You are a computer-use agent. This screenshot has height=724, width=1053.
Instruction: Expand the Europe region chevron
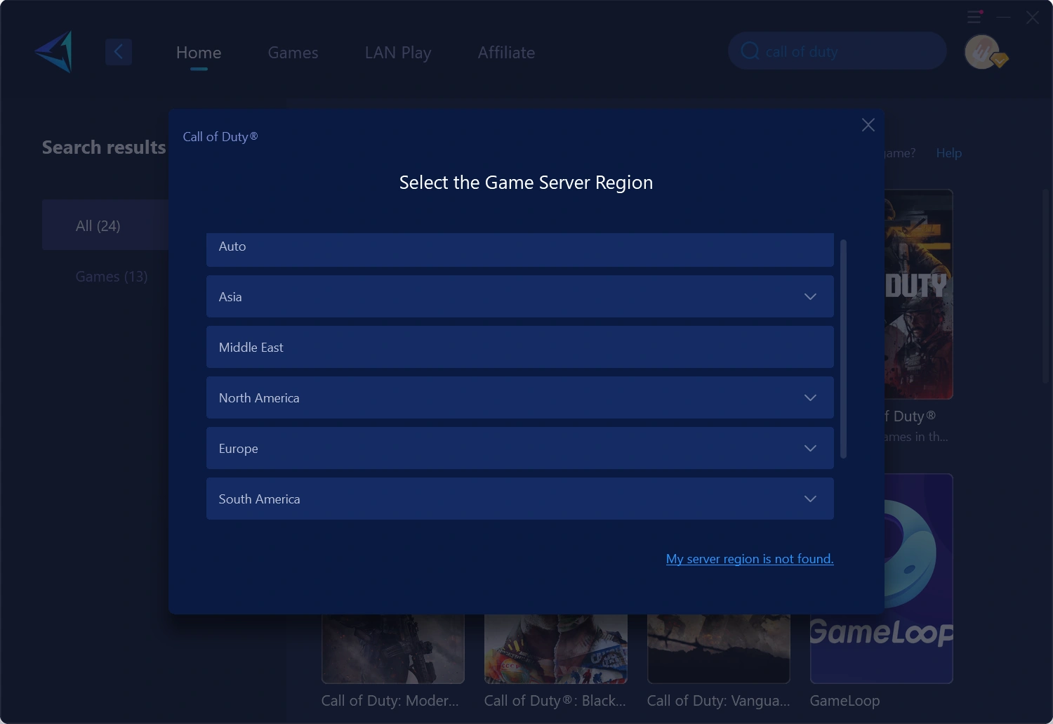(x=810, y=449)
